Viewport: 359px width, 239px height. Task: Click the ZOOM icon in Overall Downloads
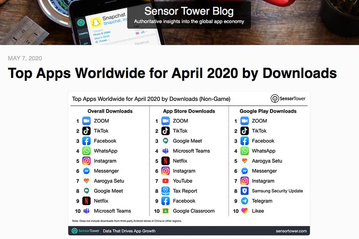pos(86,121)
